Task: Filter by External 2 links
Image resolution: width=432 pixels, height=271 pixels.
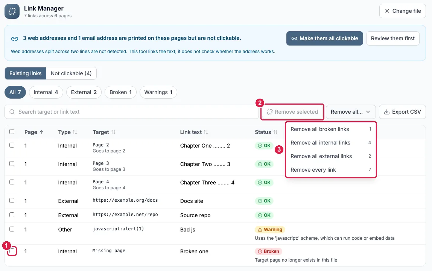Action: pos(84,92)
